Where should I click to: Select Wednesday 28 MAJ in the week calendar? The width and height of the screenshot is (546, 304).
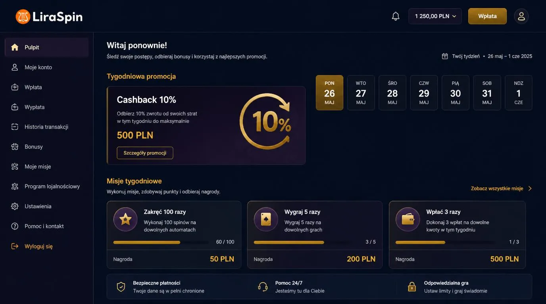point(392,93)
